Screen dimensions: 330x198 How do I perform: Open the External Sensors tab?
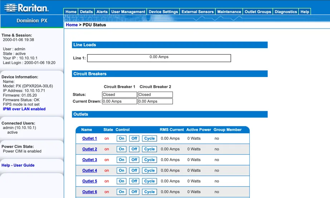[x=198, y=12]
